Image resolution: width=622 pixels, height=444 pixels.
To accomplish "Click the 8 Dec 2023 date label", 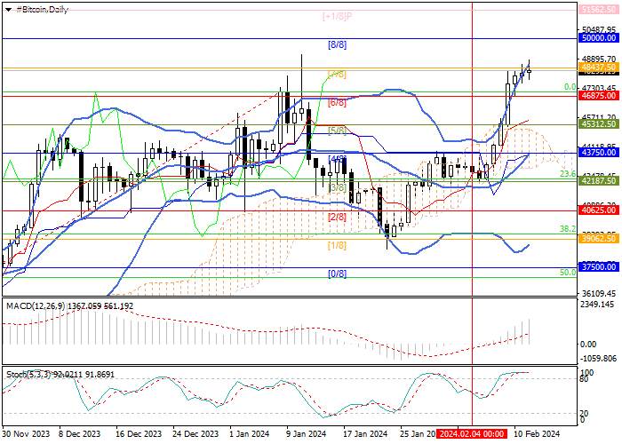I will click(x=80, y=433).
